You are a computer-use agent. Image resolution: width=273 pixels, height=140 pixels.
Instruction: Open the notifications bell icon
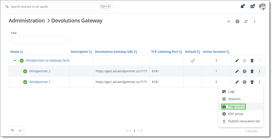(242, 7)
